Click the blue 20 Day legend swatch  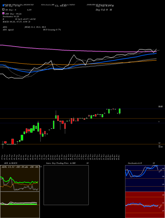(x=3, y=6)
